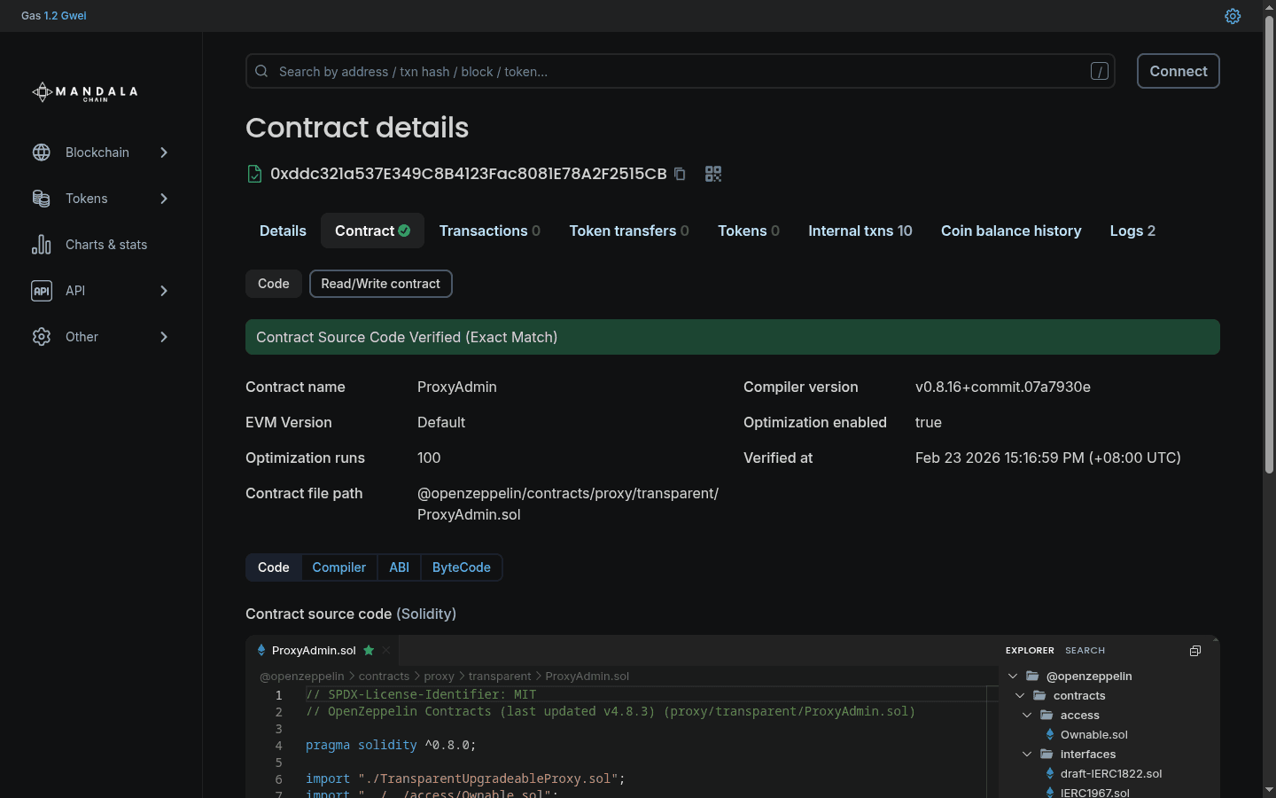Select the EXPLORER panel tab
1276x798 pixels.
pyautogui.click(x=1030, y=651)
